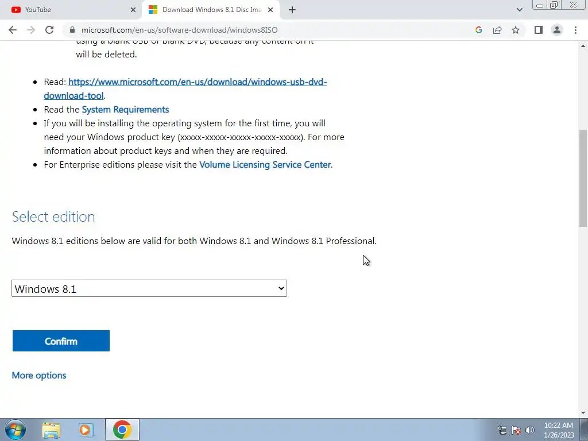
Task: Open the Chrome profile menu
Action: 557,30
